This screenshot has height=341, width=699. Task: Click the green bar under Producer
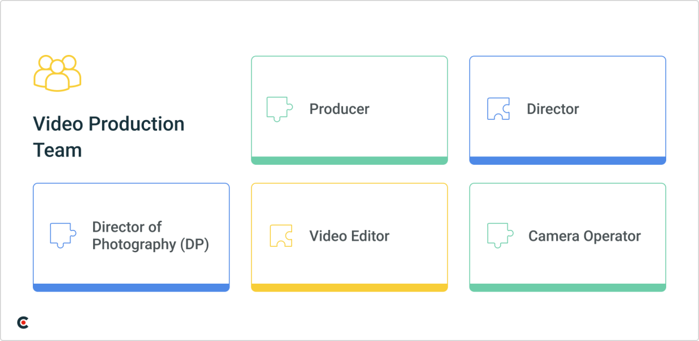tap(349, 161)
